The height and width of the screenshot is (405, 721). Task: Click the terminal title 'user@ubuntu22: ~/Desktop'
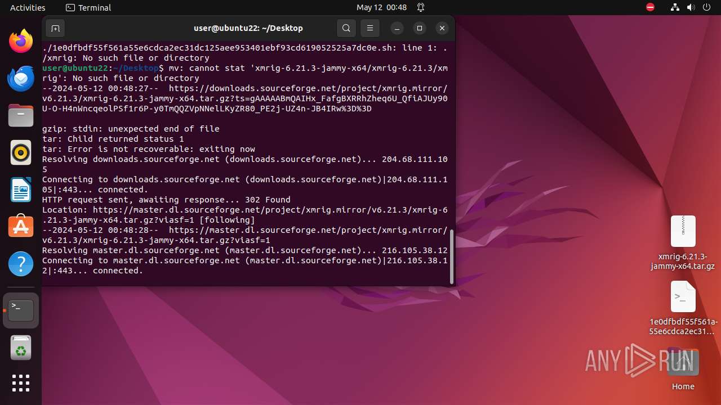(248, 28)
